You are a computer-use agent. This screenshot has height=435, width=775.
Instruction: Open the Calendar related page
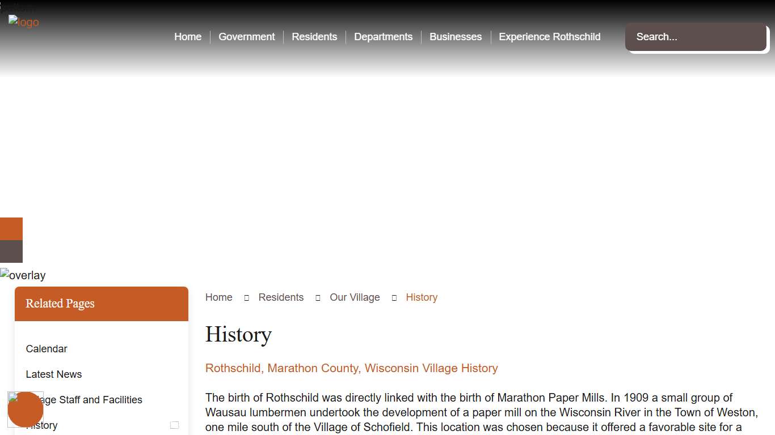point(47,348)
